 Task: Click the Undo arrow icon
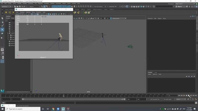point(22,6)
